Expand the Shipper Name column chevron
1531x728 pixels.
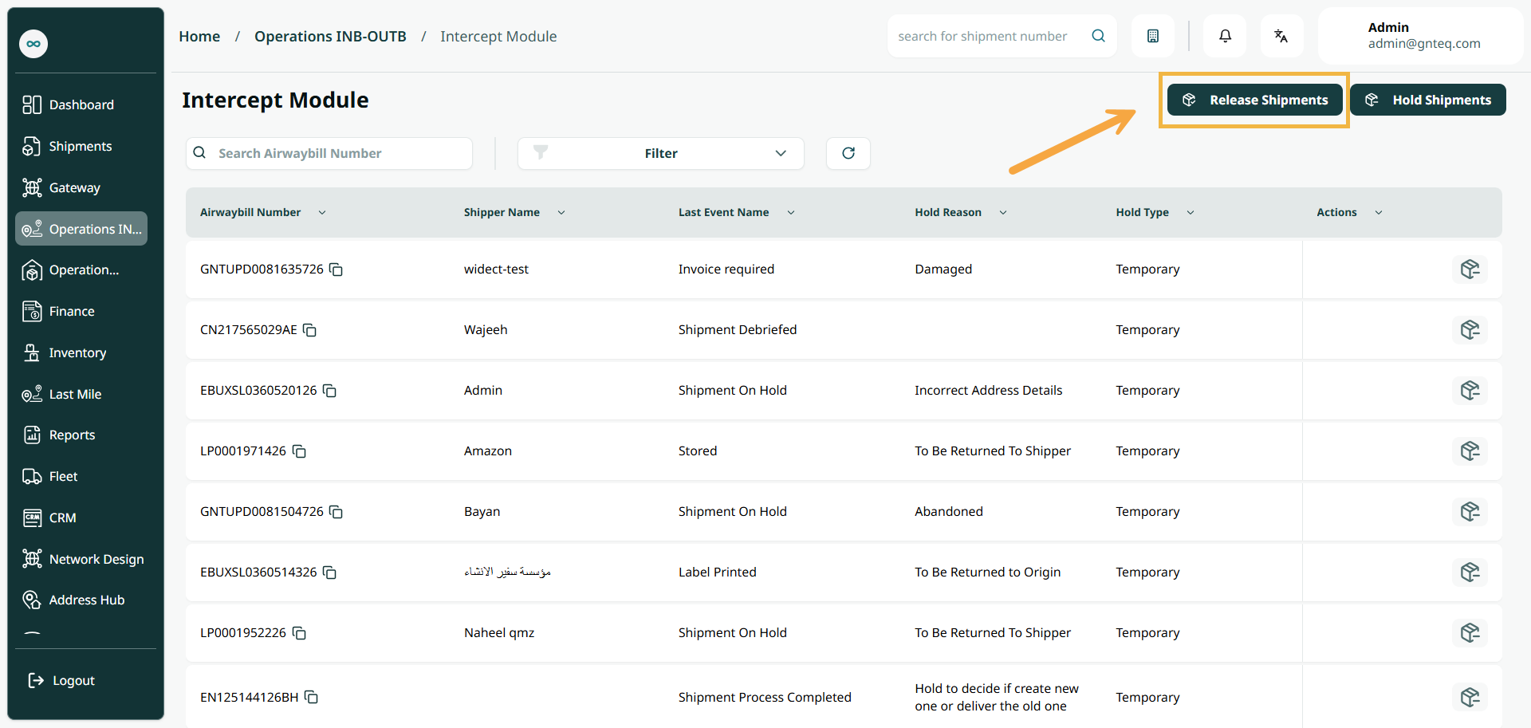[561, 213]
